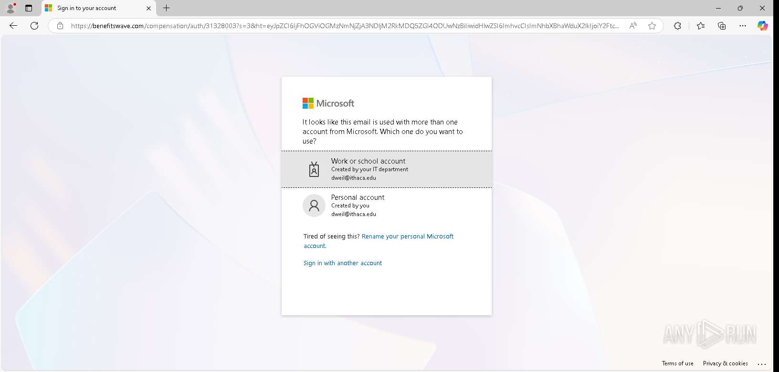The height and width of the screenshot is (372, 779).
Task: Click the work badge account icon
Action: pos(314,169)
